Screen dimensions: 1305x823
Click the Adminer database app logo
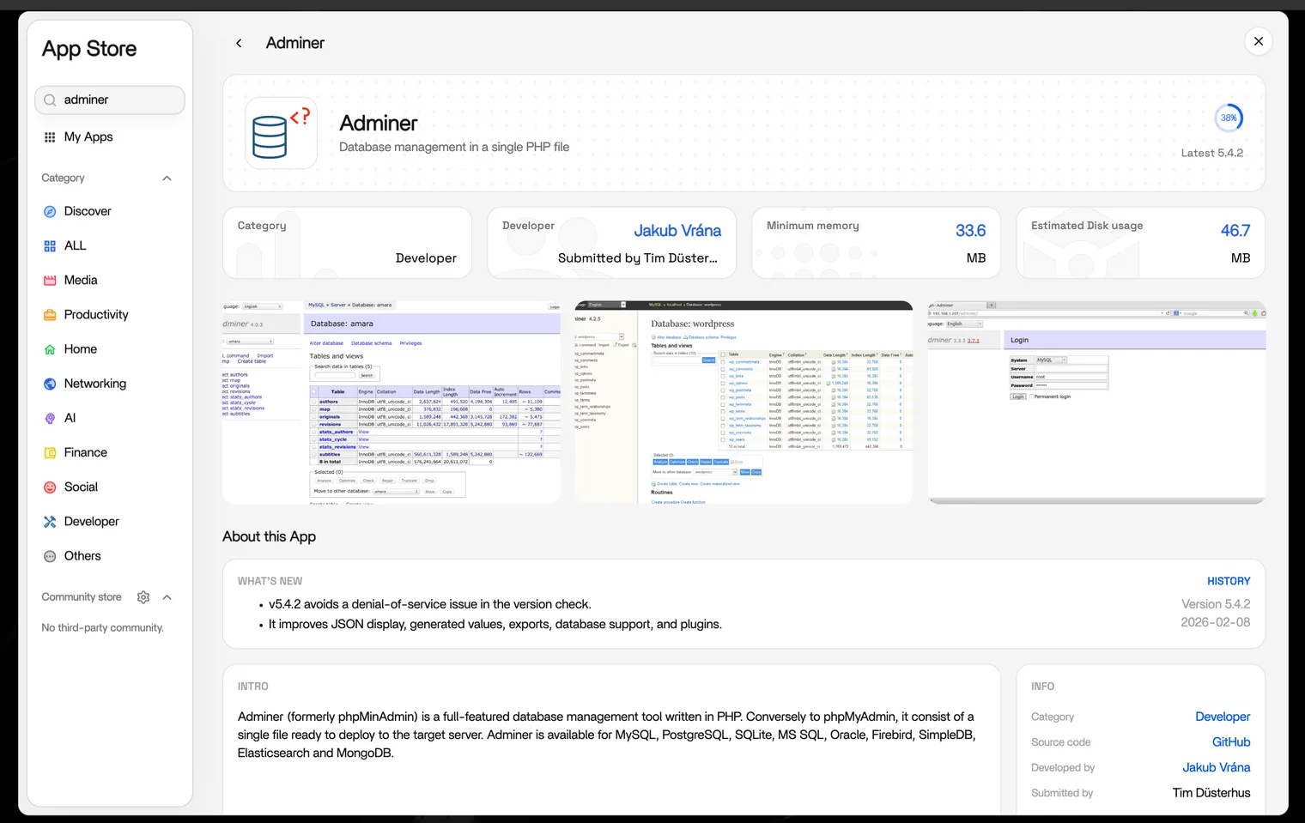(282, 133)
